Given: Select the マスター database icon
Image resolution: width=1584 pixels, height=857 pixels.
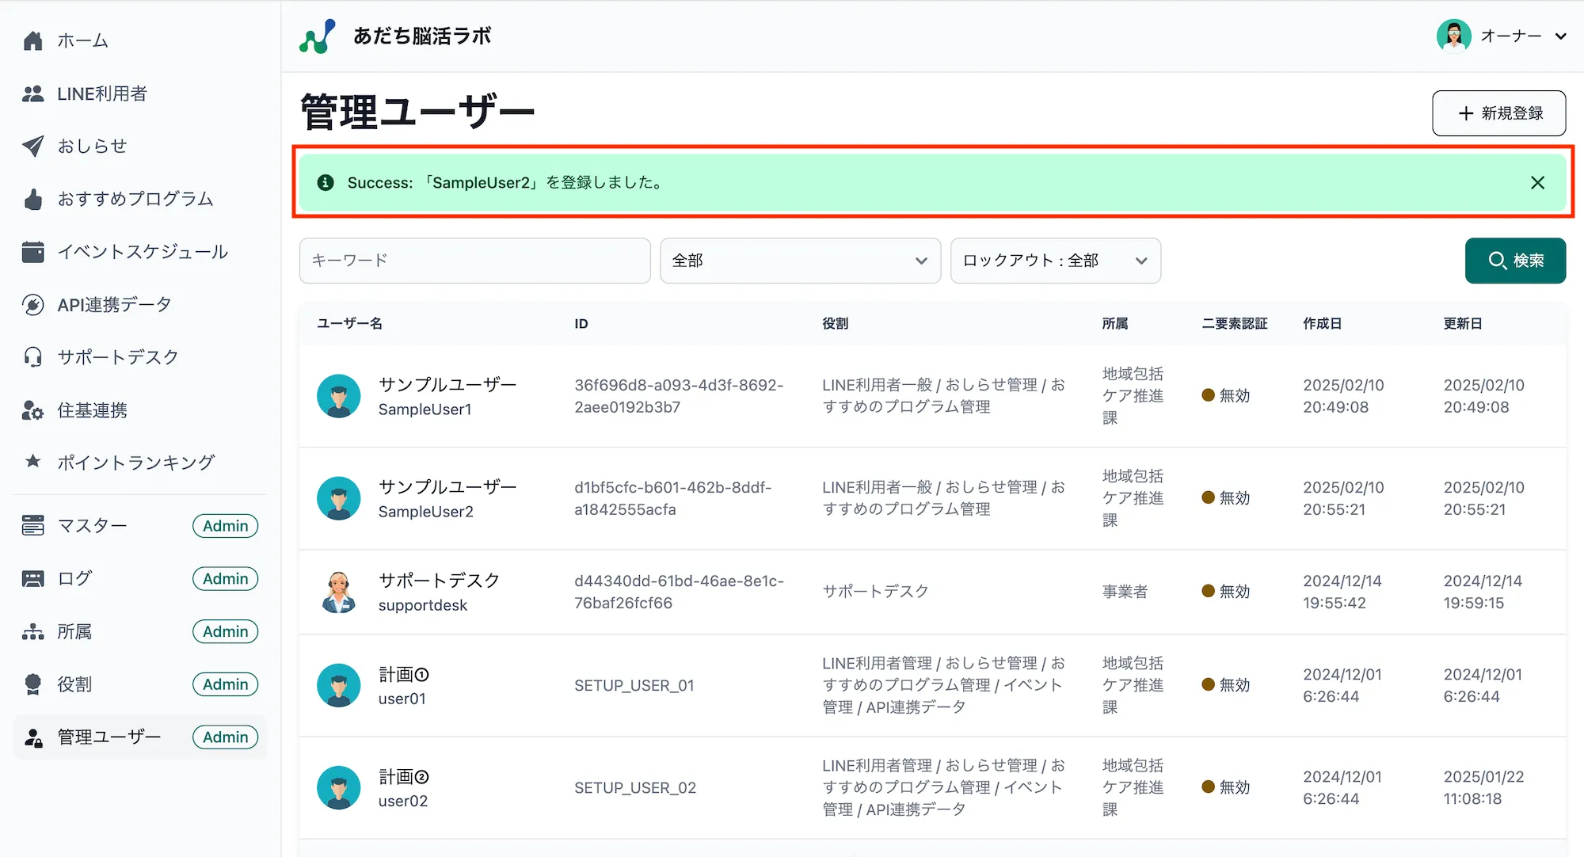Looking at the screenshot, I should coord(32,525).
